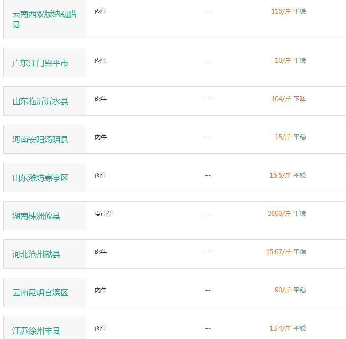Click the 104/斤 下降 price entry
This screenshot has height=339, width=346.
pyautogui.click(x=288, y=99)
